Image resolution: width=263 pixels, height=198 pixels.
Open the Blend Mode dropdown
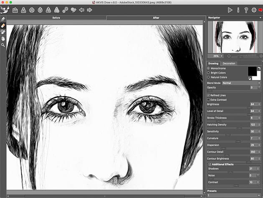241,83
